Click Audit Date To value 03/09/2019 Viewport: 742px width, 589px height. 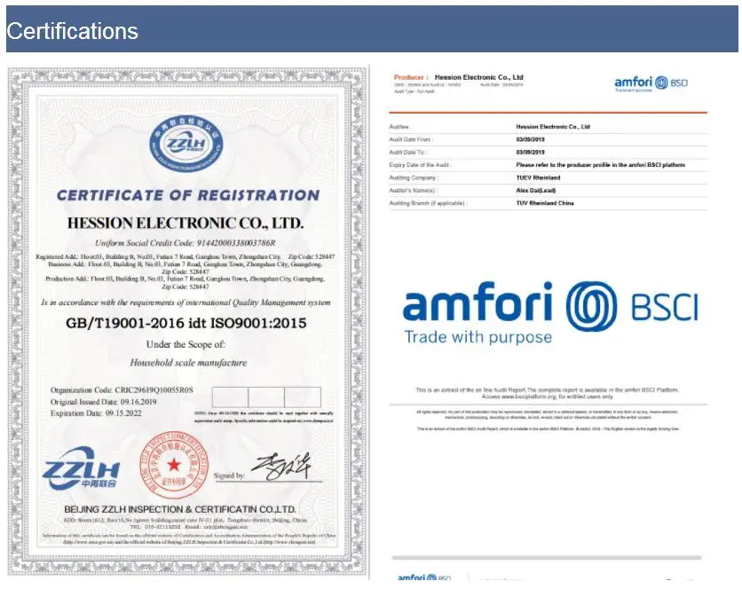click(530, 153)
